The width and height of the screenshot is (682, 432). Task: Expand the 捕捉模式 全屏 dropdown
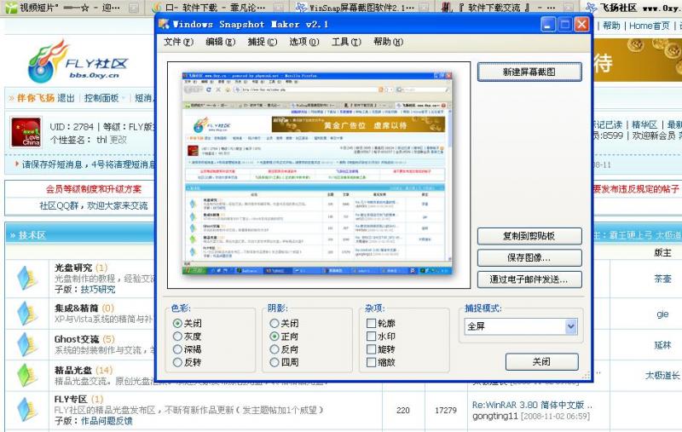[570, 326]
